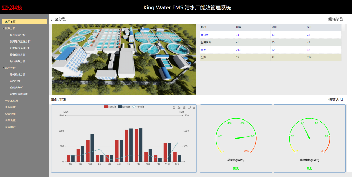
Task: Open 电费分析 page
Action: pyautogui.click(x=15, y=81)
